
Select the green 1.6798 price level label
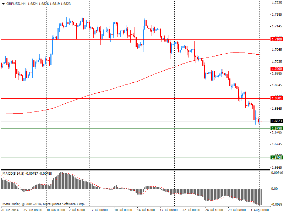coord(277,129)
